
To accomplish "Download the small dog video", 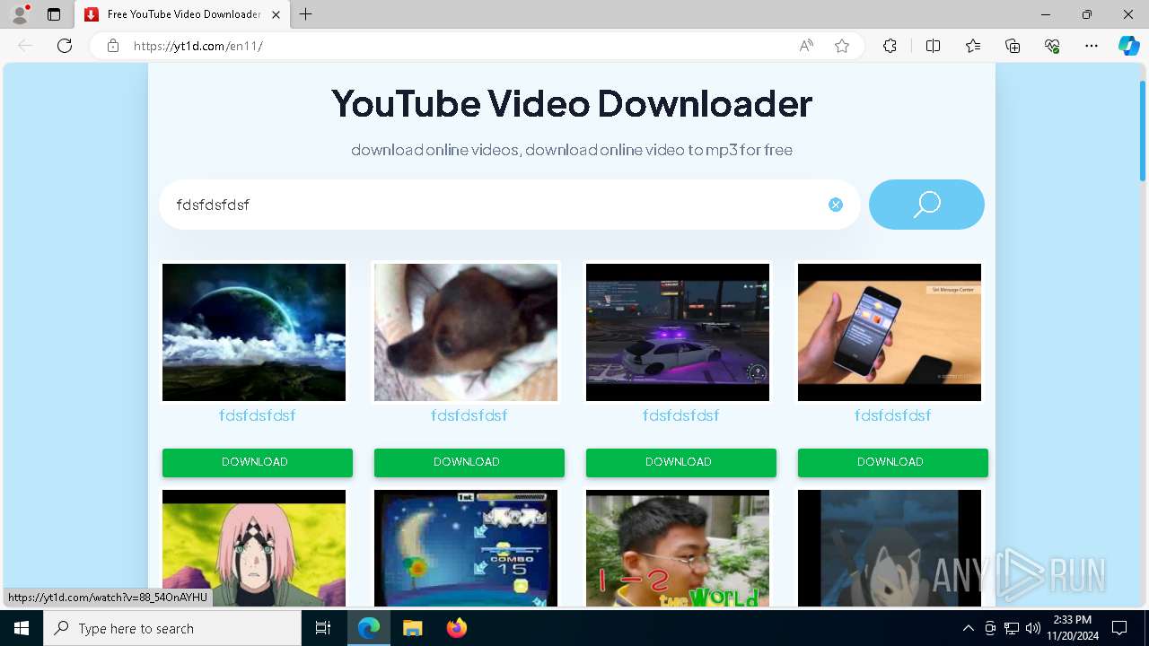I will click(469, 462).
